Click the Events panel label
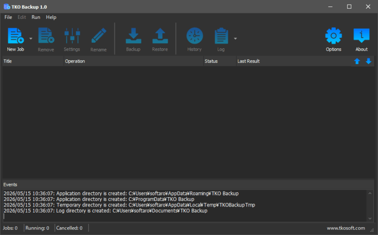 tap(10, 185)
